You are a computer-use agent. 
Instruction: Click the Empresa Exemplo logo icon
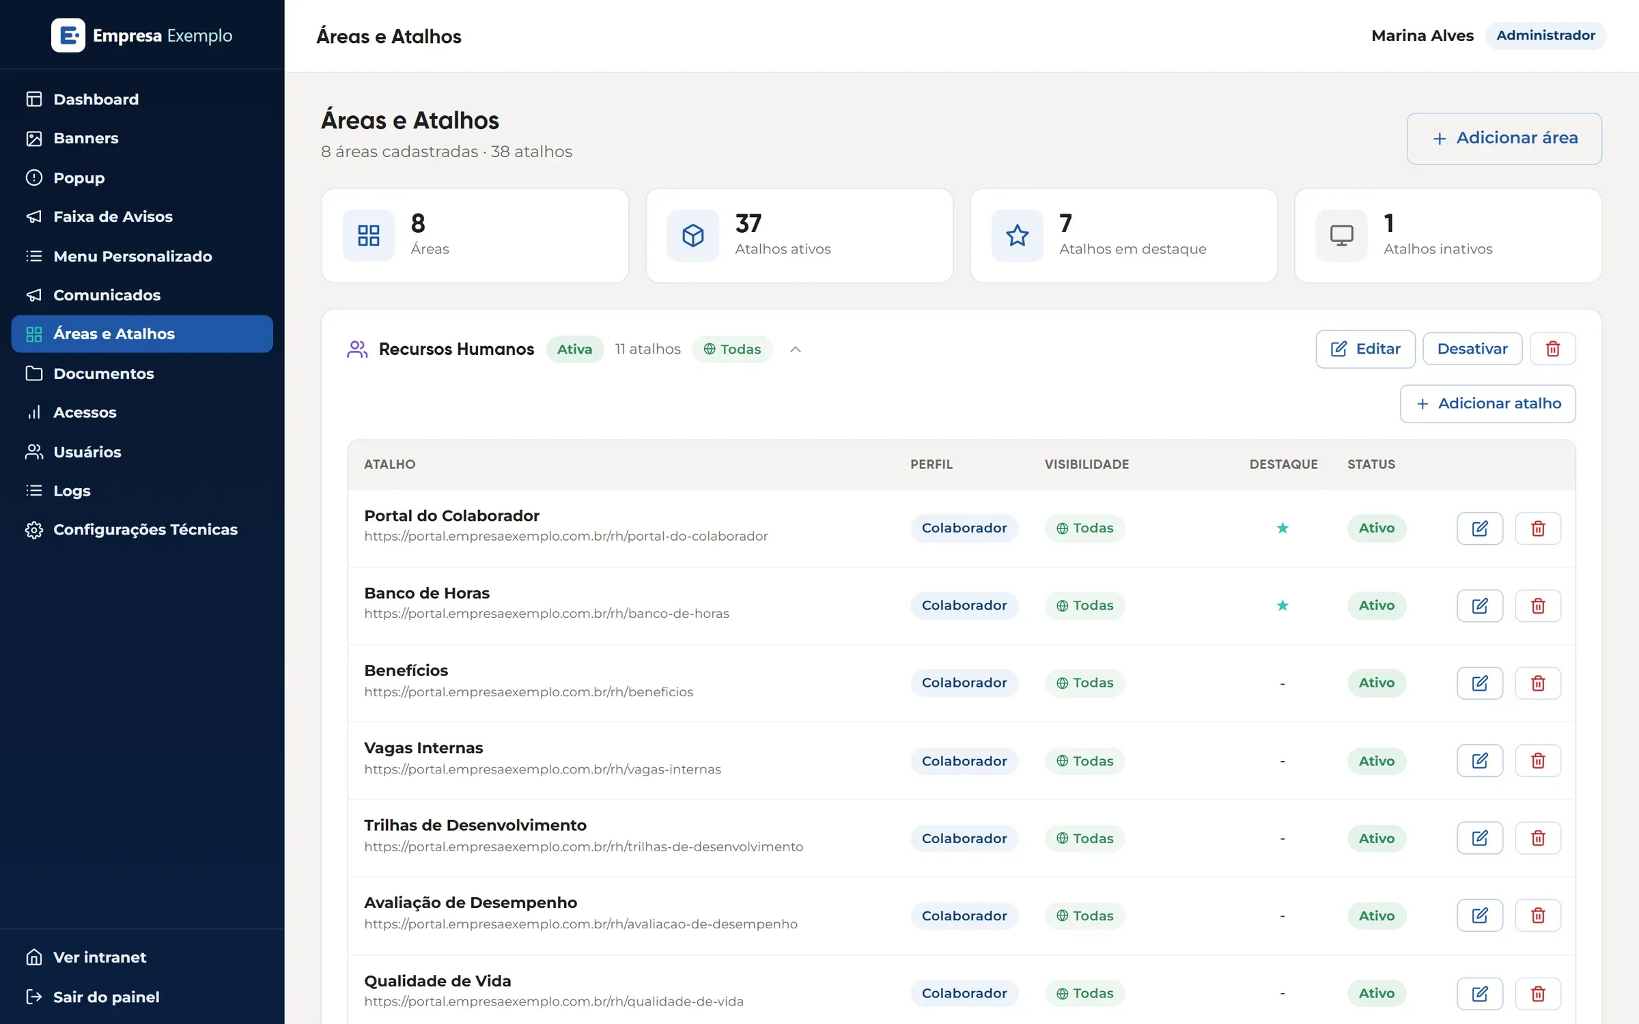click(68, 35)
